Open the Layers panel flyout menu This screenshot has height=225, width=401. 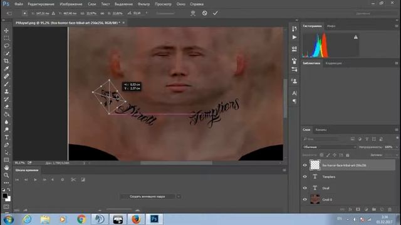397,130
